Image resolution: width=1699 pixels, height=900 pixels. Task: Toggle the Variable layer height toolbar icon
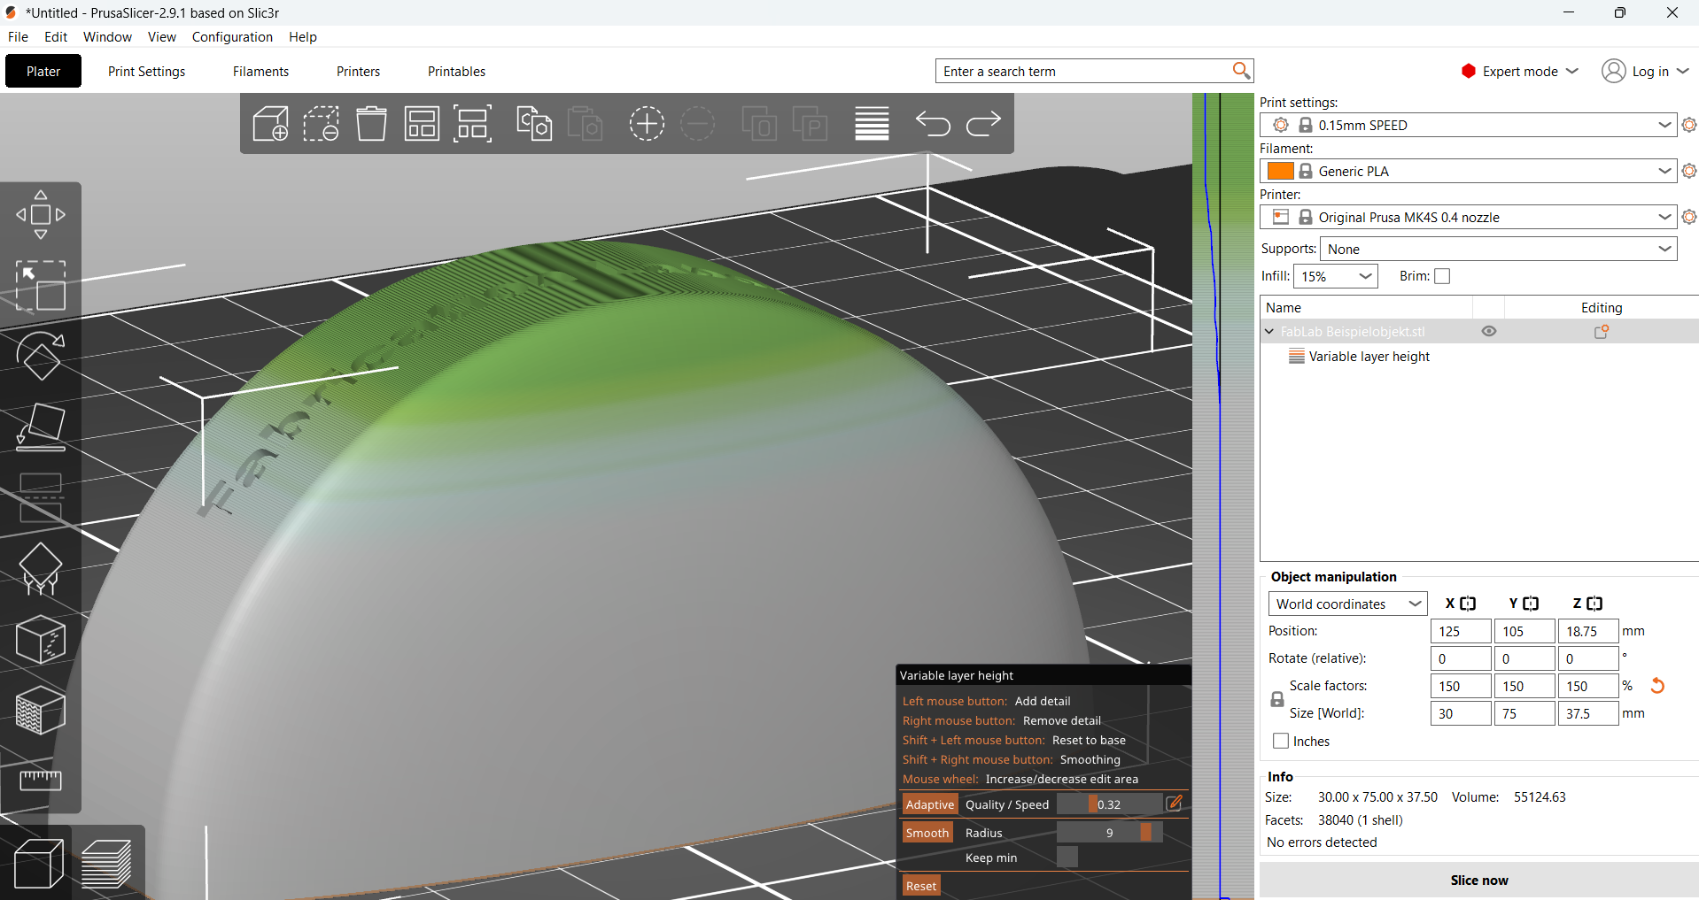[872, 124]
